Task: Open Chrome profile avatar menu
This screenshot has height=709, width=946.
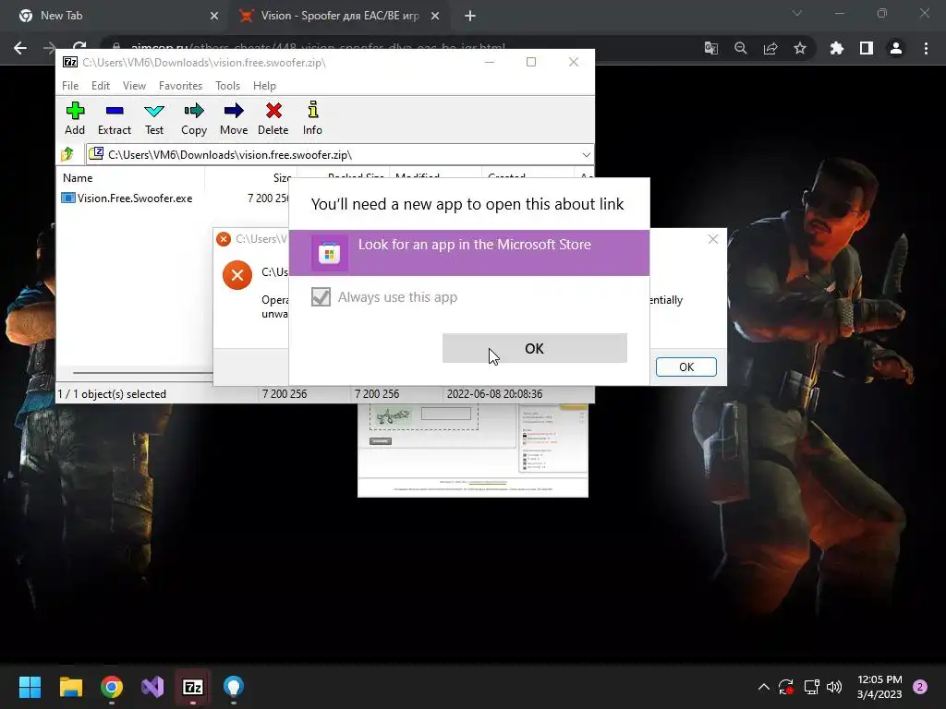Action: point(896,48)
